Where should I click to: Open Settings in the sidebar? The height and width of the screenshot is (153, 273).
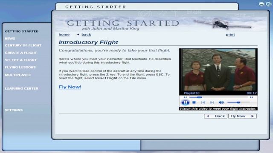(14, 110)
